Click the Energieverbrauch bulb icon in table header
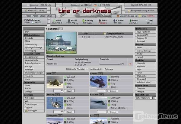The width and height of the screenshot is (181, 124). click(105, 34)
